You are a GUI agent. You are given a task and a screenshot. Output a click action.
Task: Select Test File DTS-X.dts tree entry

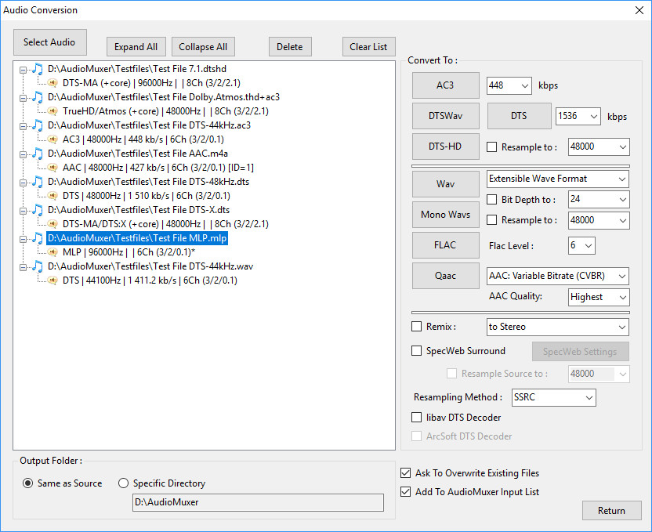coord(139,210)
